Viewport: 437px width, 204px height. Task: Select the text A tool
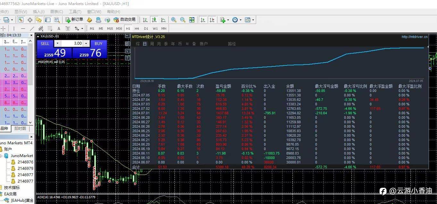tap(59, 28)
